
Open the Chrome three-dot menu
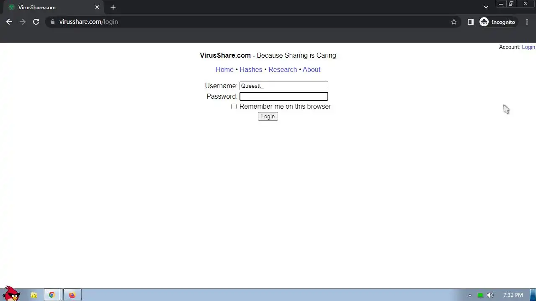pyautogui.click(x=527, y=22)
